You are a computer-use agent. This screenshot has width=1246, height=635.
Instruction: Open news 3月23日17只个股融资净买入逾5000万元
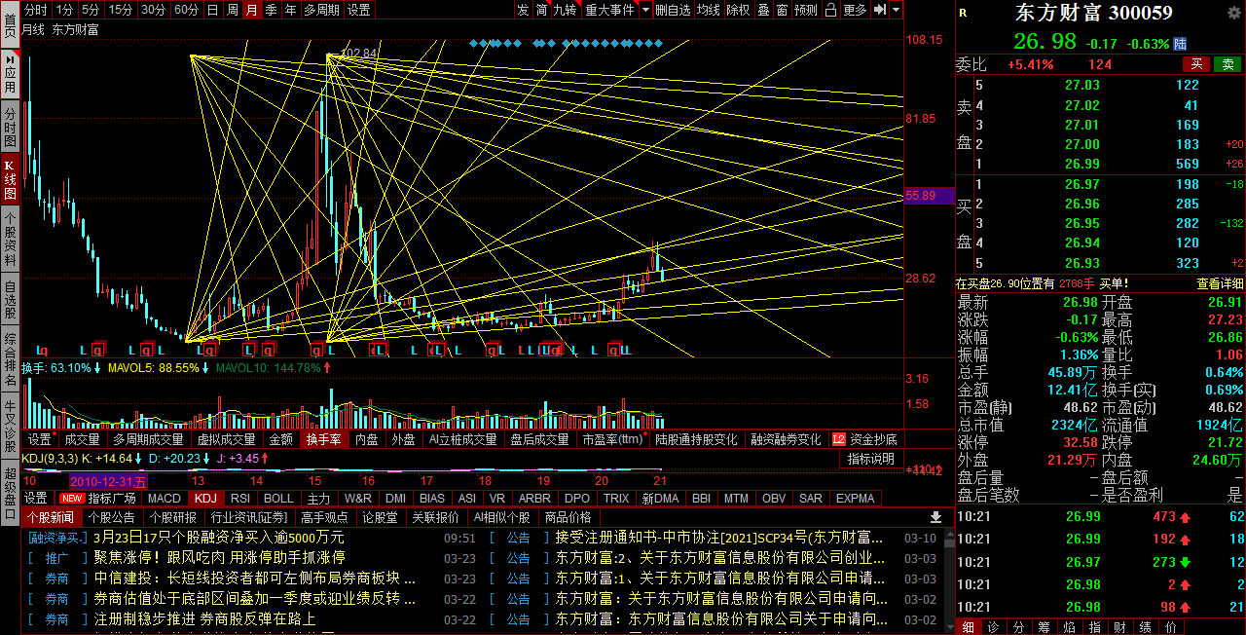point(218,538)
